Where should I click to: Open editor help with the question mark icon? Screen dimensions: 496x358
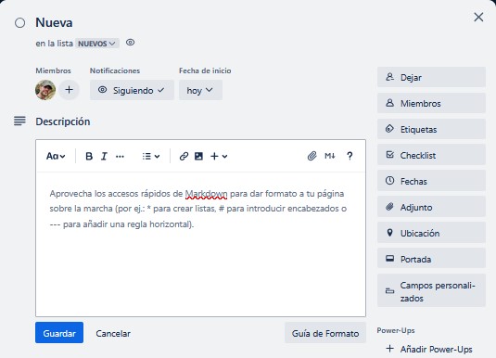click(350, 156)
